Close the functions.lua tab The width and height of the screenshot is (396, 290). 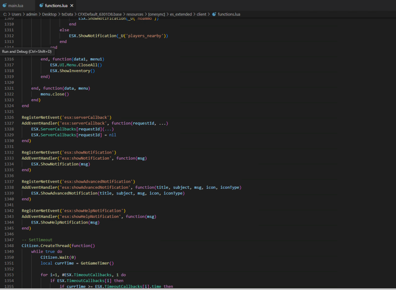pos(72,5)
